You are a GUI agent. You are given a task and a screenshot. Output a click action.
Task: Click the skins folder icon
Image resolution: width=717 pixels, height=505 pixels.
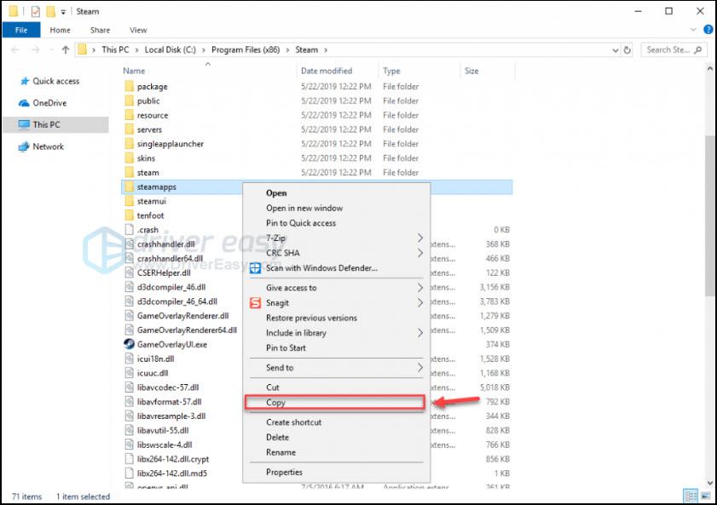tap(130, 158)
